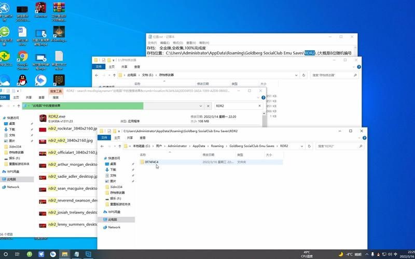Open 文件 tab in RDR2 folder window
Screen dimensions: 415x259
(x=104, y=138)
